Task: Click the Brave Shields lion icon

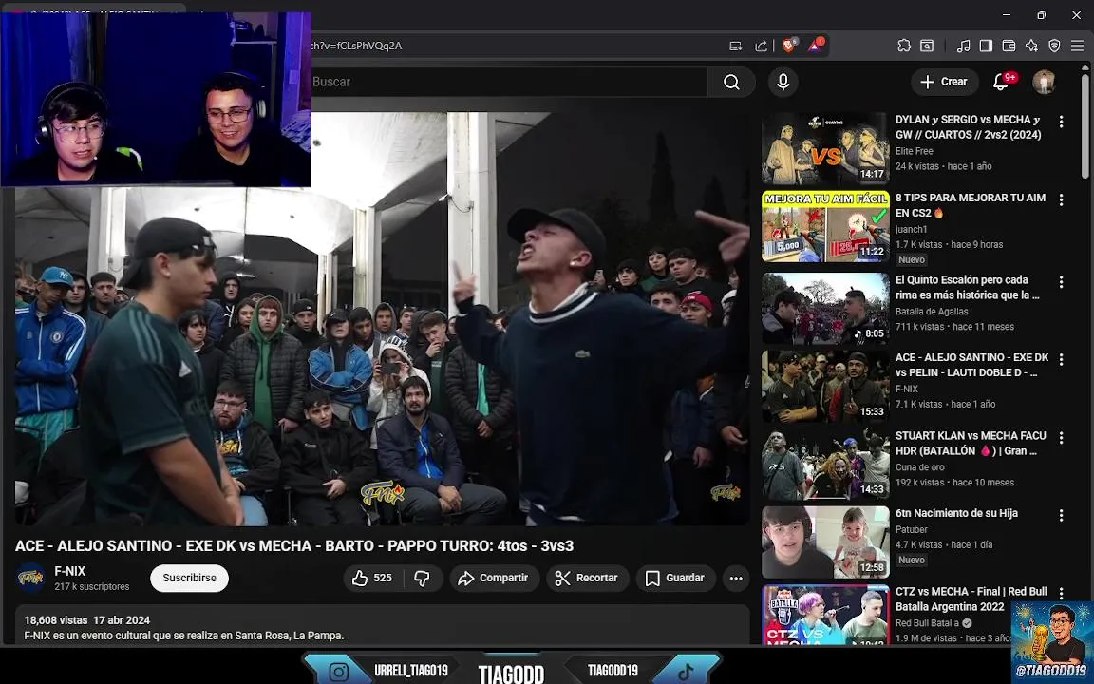Action: pyautogui.click(x=789, y=46)
